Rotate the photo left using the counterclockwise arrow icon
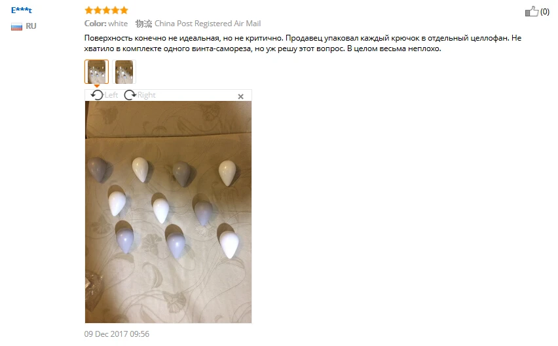Screen dimensions: 558x346 (97, 95)
